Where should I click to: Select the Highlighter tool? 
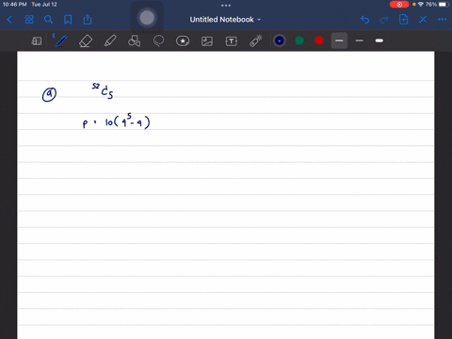click(x=110, y=41)
